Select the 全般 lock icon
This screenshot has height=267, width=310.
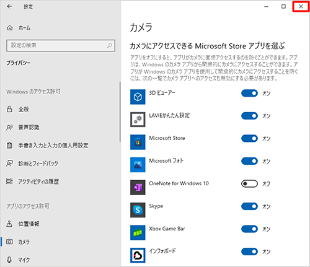click(9, 109)
